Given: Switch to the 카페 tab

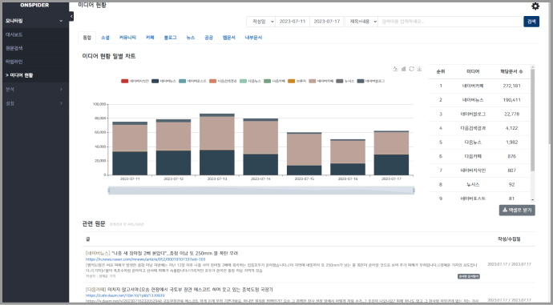Looking at the screenshot, I should tap(150, 38).
